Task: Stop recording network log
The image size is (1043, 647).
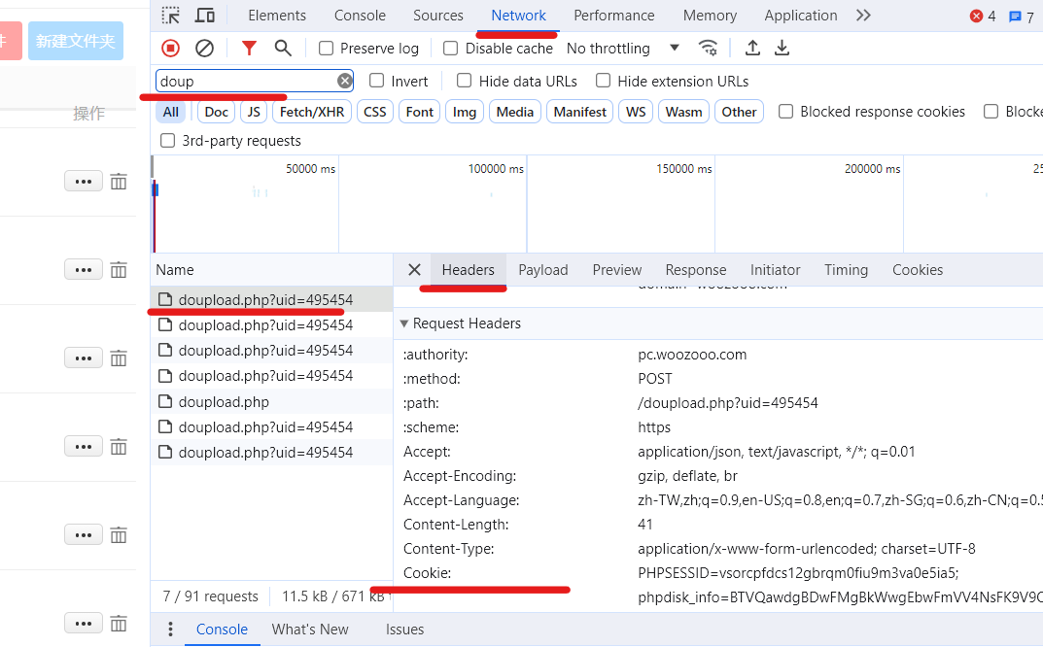Action: click(x=171, y=48)
